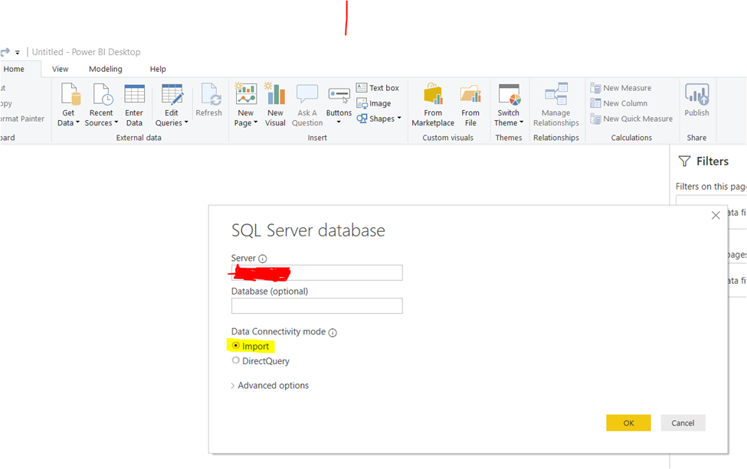This screenshot has height=469, width=747.
Task: Open the Switch Theme dropdown
Action: click(x=508, y=107)
